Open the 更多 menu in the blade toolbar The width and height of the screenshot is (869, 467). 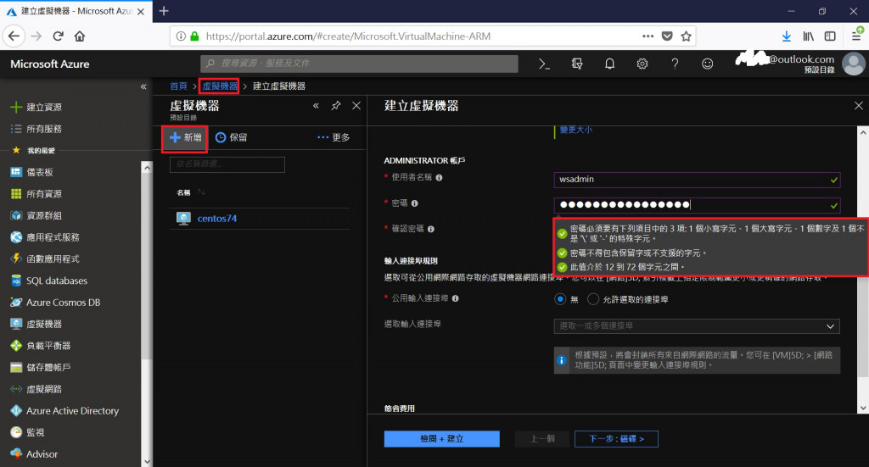pyautogui.click(x=334, y=137)
